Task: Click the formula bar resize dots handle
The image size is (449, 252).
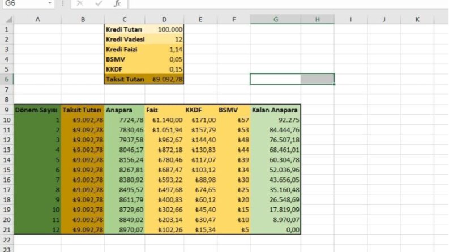Action: coord(62,3)
